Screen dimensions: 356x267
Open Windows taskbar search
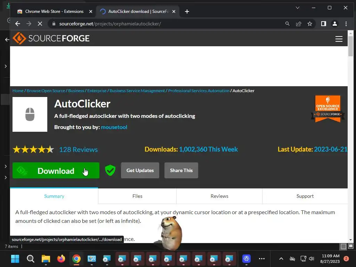[31, 259]
